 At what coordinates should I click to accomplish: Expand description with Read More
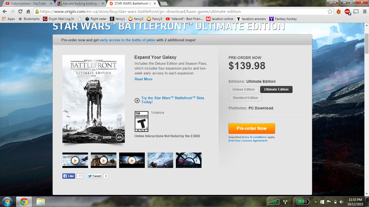point(143,79)
